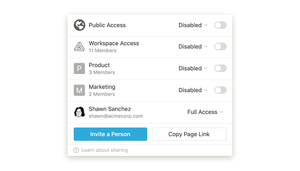Open the Learn about sharing link
The height and width of the screenshot is (171, 300).
pos(104,150)
